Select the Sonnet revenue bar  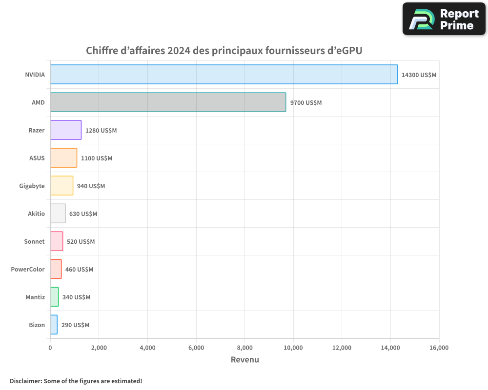pyautogui.click(x=56, y=241)
